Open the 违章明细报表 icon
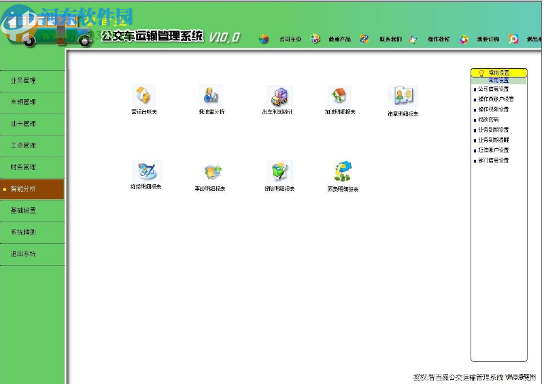The image size is (544, 384). 403,97
